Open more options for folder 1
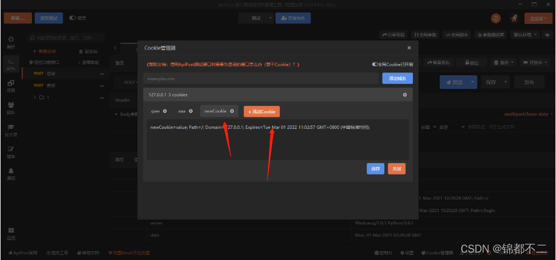Image resolution: width=556 pixels, height=260 pixels. coord(102,97)
